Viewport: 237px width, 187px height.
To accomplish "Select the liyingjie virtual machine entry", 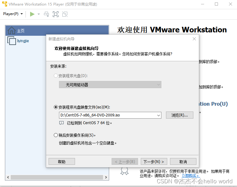I will [23, 41].
